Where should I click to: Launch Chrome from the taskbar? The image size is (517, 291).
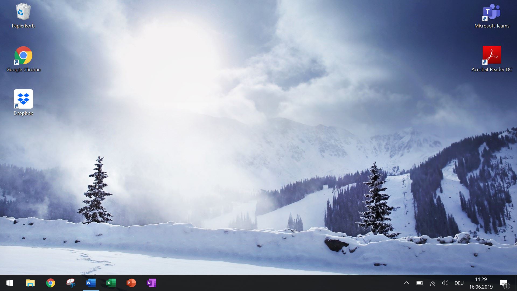coord(50,283)
